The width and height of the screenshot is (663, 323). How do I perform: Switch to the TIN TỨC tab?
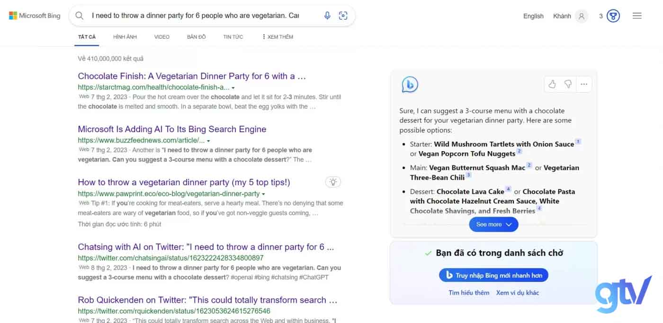[x=233, y=37]
